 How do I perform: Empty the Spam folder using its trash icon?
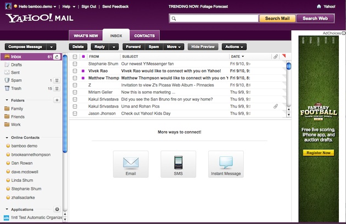[56, 80]
